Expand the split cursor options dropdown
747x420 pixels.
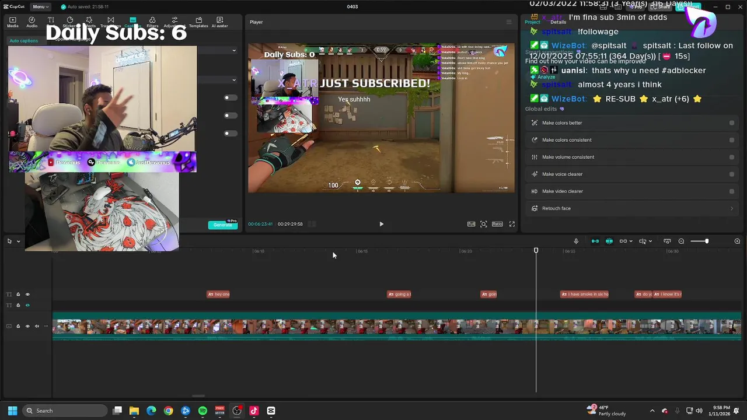click(x=650, y=241)
